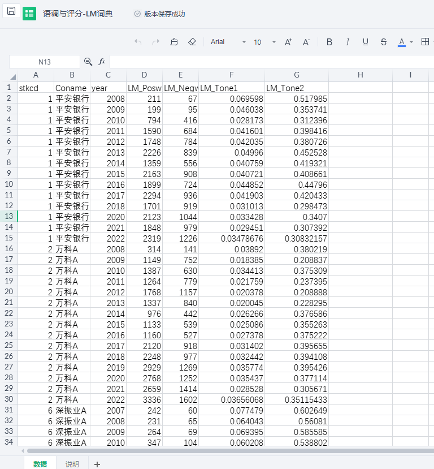Select column E header
Image resolution: width=434 pixels, height=469 pixels.
pyautogui.click(x=180, y=75)
